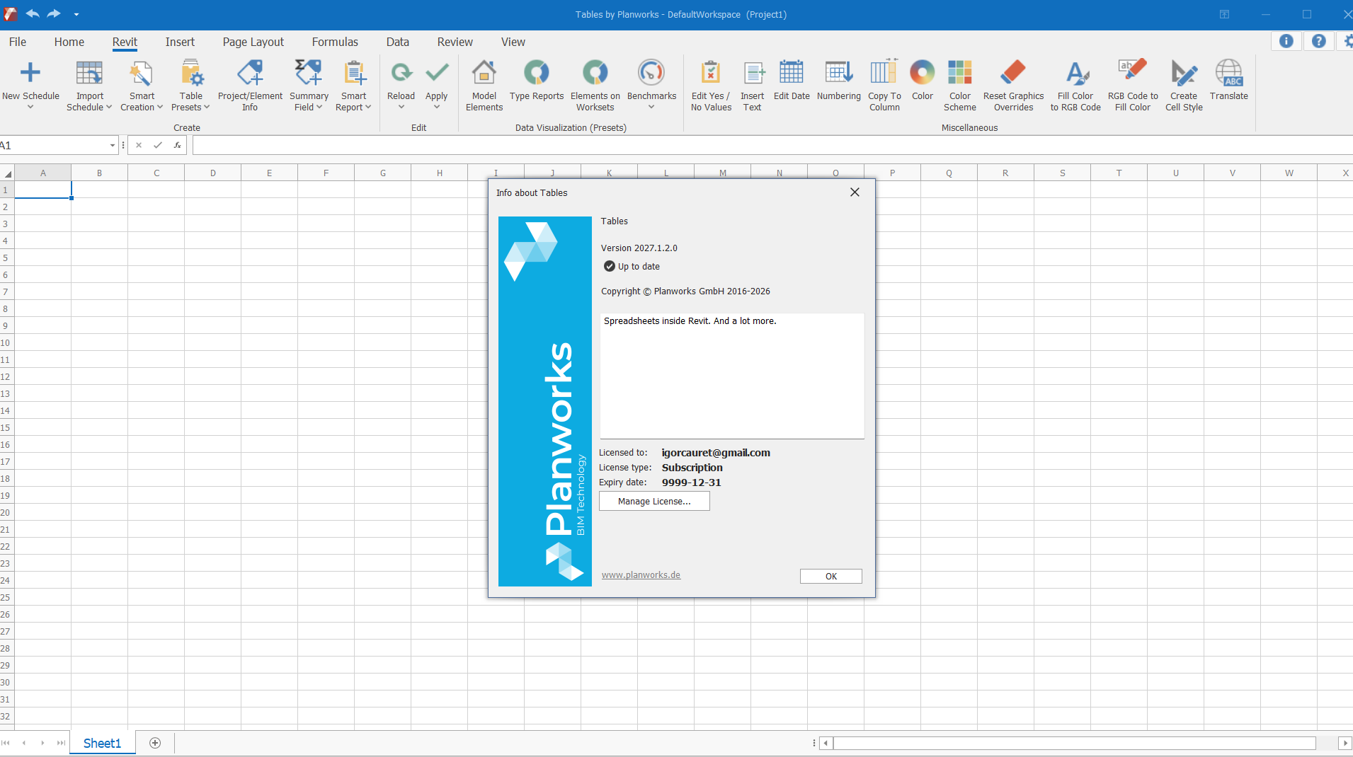Click the Numbering tool
The width and height of the screenshot is (1353, 757).
[x=838, y=80]
